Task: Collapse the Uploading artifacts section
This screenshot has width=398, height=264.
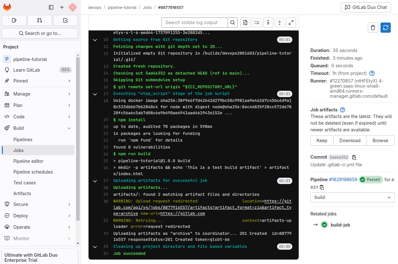Action: pyautogui.click(x=95, y=181)
